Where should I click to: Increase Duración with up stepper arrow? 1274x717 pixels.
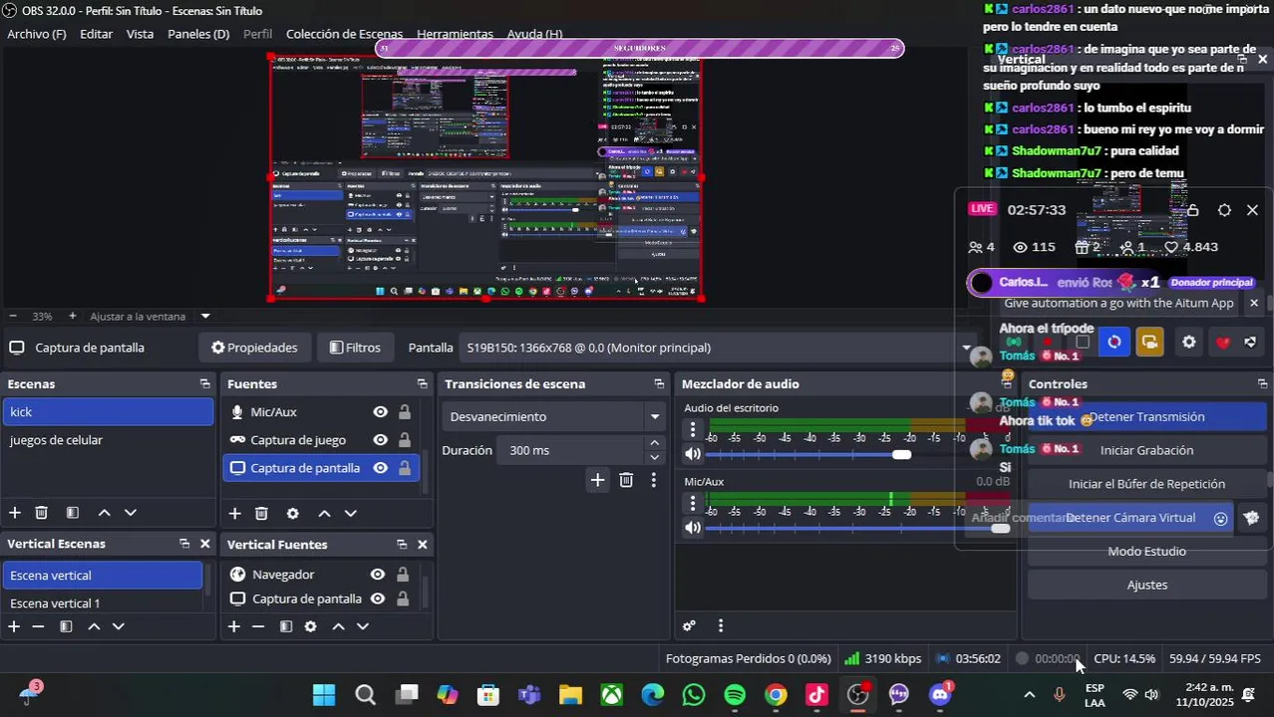654,443
